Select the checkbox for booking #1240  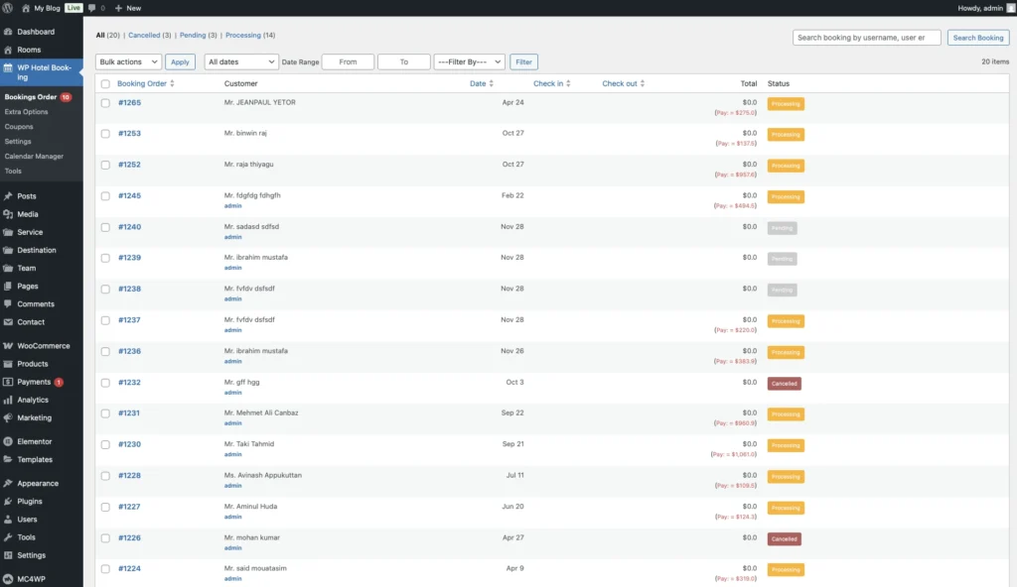105,227
